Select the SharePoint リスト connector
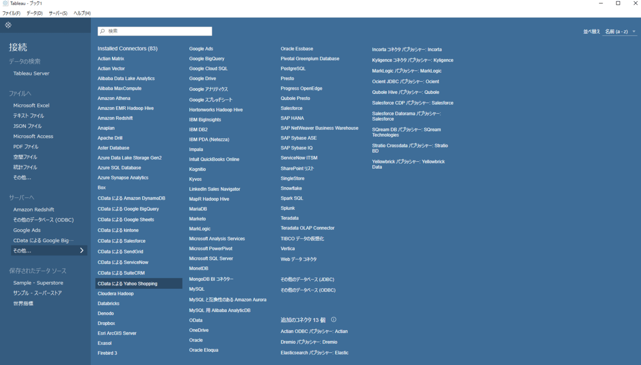The image size is (641, 365). tap(298, 169)
